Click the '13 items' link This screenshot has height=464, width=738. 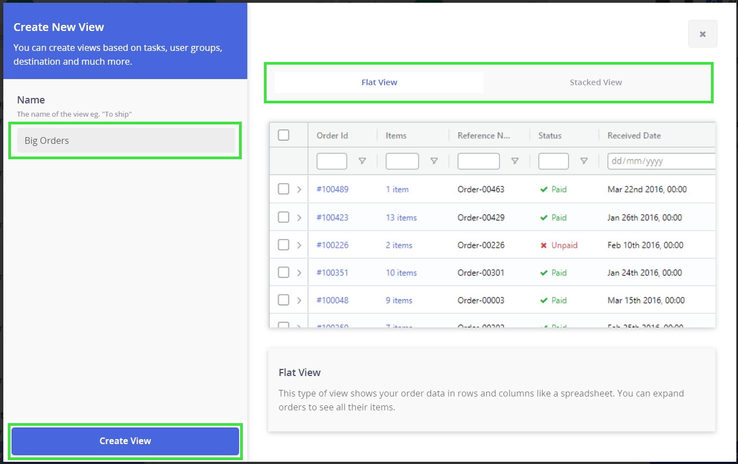point(401,217)
